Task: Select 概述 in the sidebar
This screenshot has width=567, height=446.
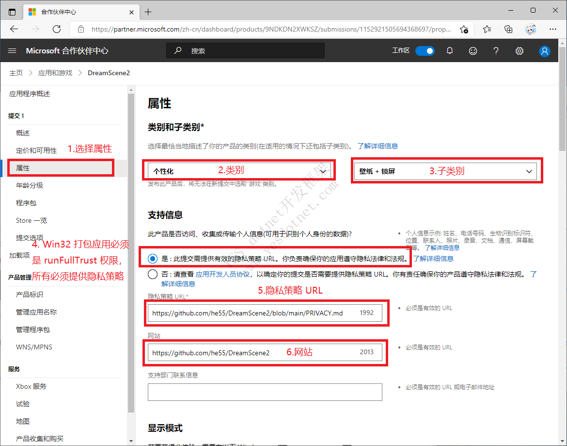Action: 23,133
